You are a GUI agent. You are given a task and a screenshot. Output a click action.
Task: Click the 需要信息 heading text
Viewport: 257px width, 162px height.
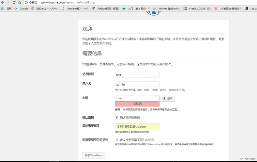point(92,53)
